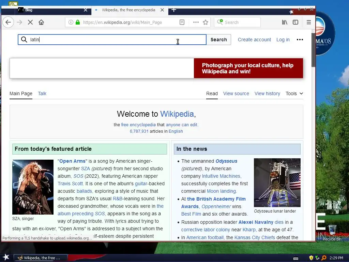Click the 2:29 PM taskbar clock
The height and width of the screenshot is (262, 349).
click(x=336, y=258)
